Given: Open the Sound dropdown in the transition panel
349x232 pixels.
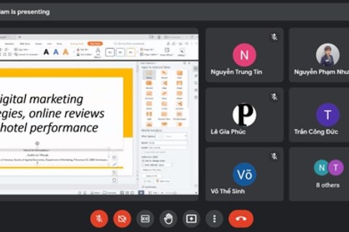Looking at the screenshot, I should click(x=168, y=147).
